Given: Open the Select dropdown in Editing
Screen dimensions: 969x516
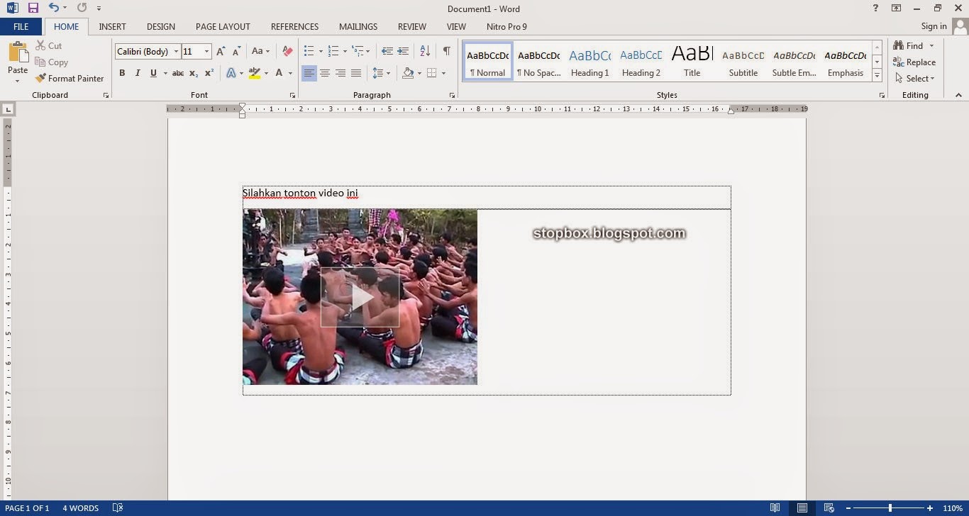Looking at the screenshot, I should click(915, 79).
